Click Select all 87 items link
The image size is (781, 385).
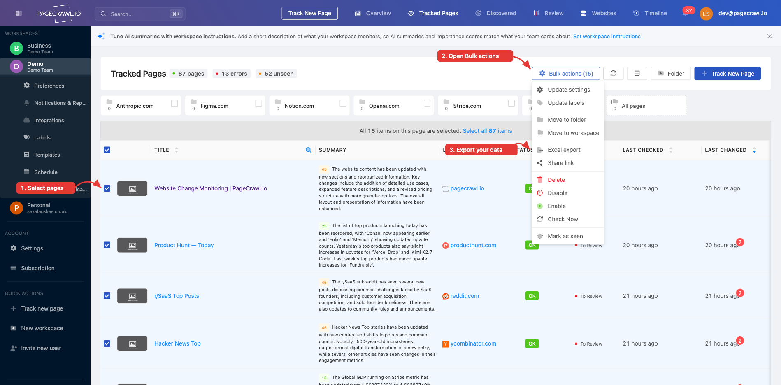[488, 131]
